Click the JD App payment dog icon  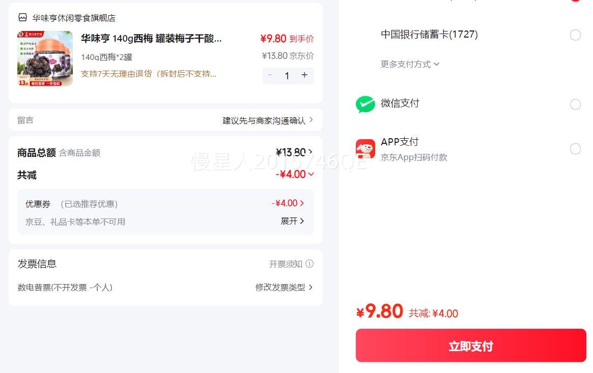click(365, 149)
